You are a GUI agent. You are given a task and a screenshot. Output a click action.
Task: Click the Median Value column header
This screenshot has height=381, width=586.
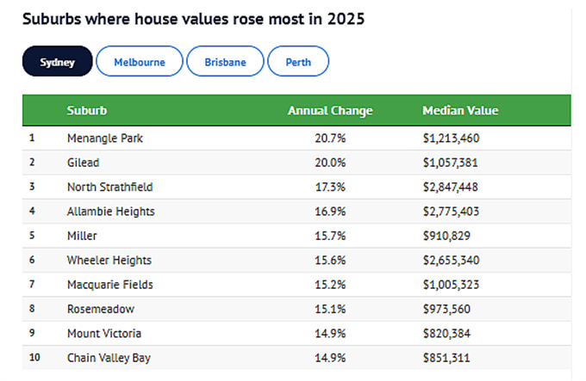coord(459,111)
